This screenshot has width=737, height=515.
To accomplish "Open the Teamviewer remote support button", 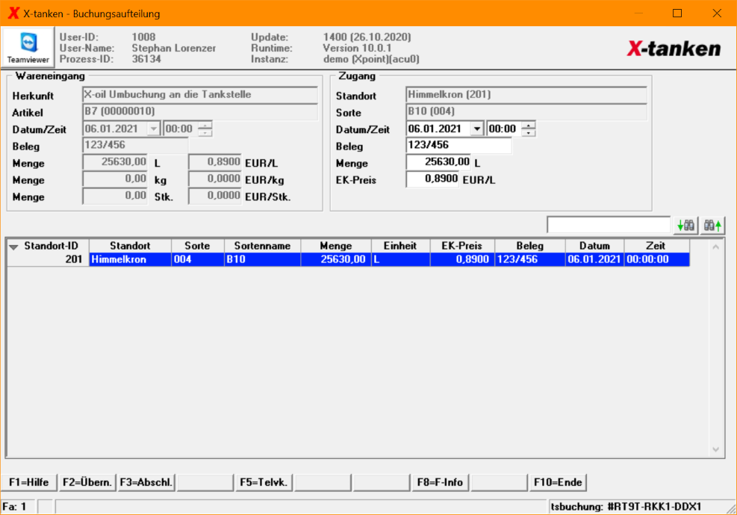I will tap(28, 48).
